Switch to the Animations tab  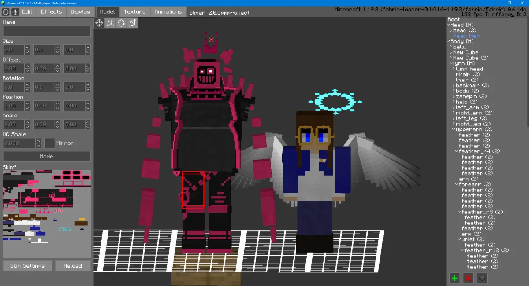168,12
